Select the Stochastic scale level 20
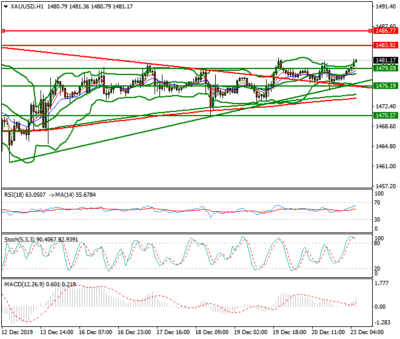The image size is (400, 339). pos(377,268)
